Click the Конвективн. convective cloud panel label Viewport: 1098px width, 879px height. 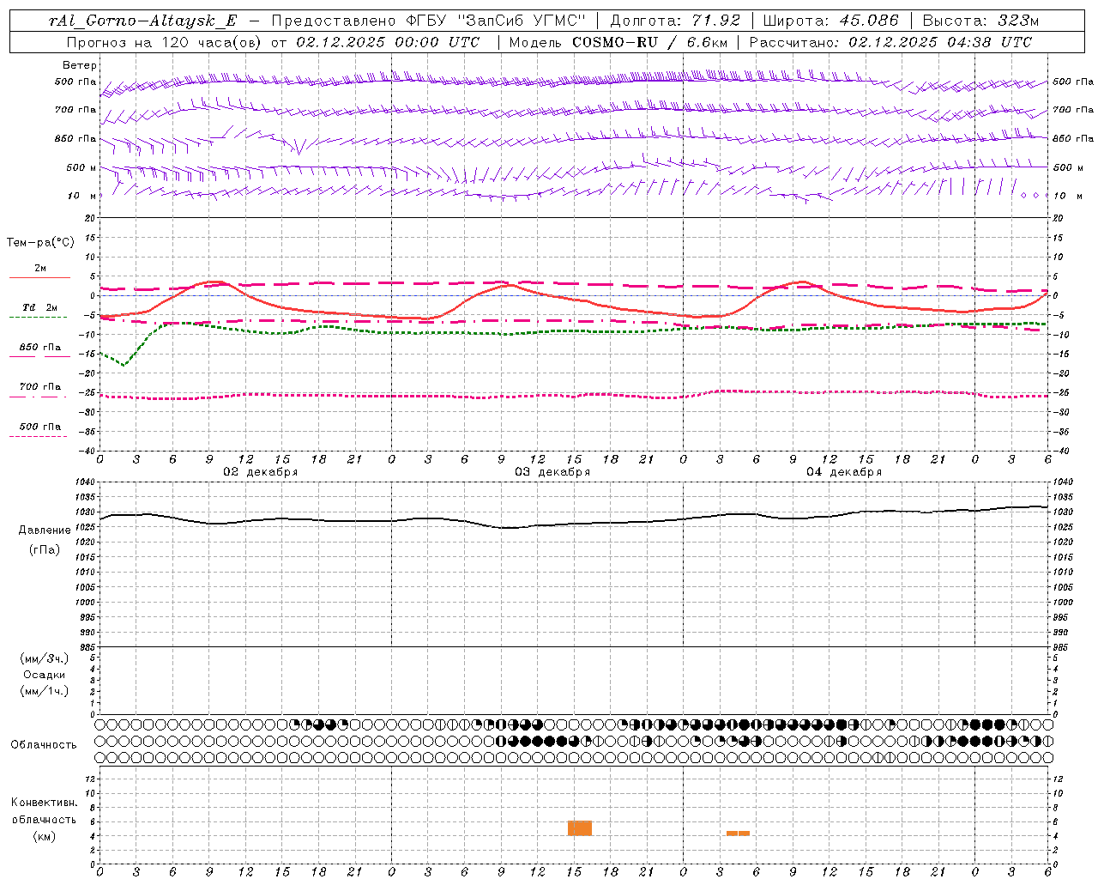(44, 803)
